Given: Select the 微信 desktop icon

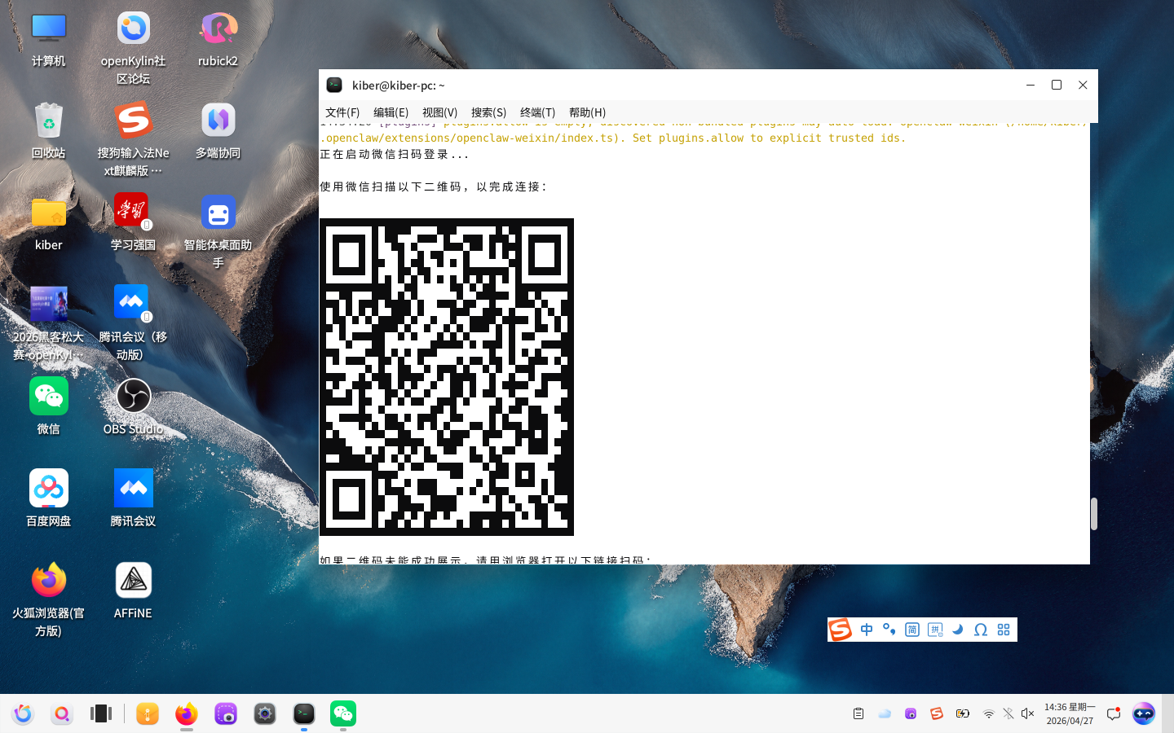Looking at the screenshot, I should coord(48,406).
